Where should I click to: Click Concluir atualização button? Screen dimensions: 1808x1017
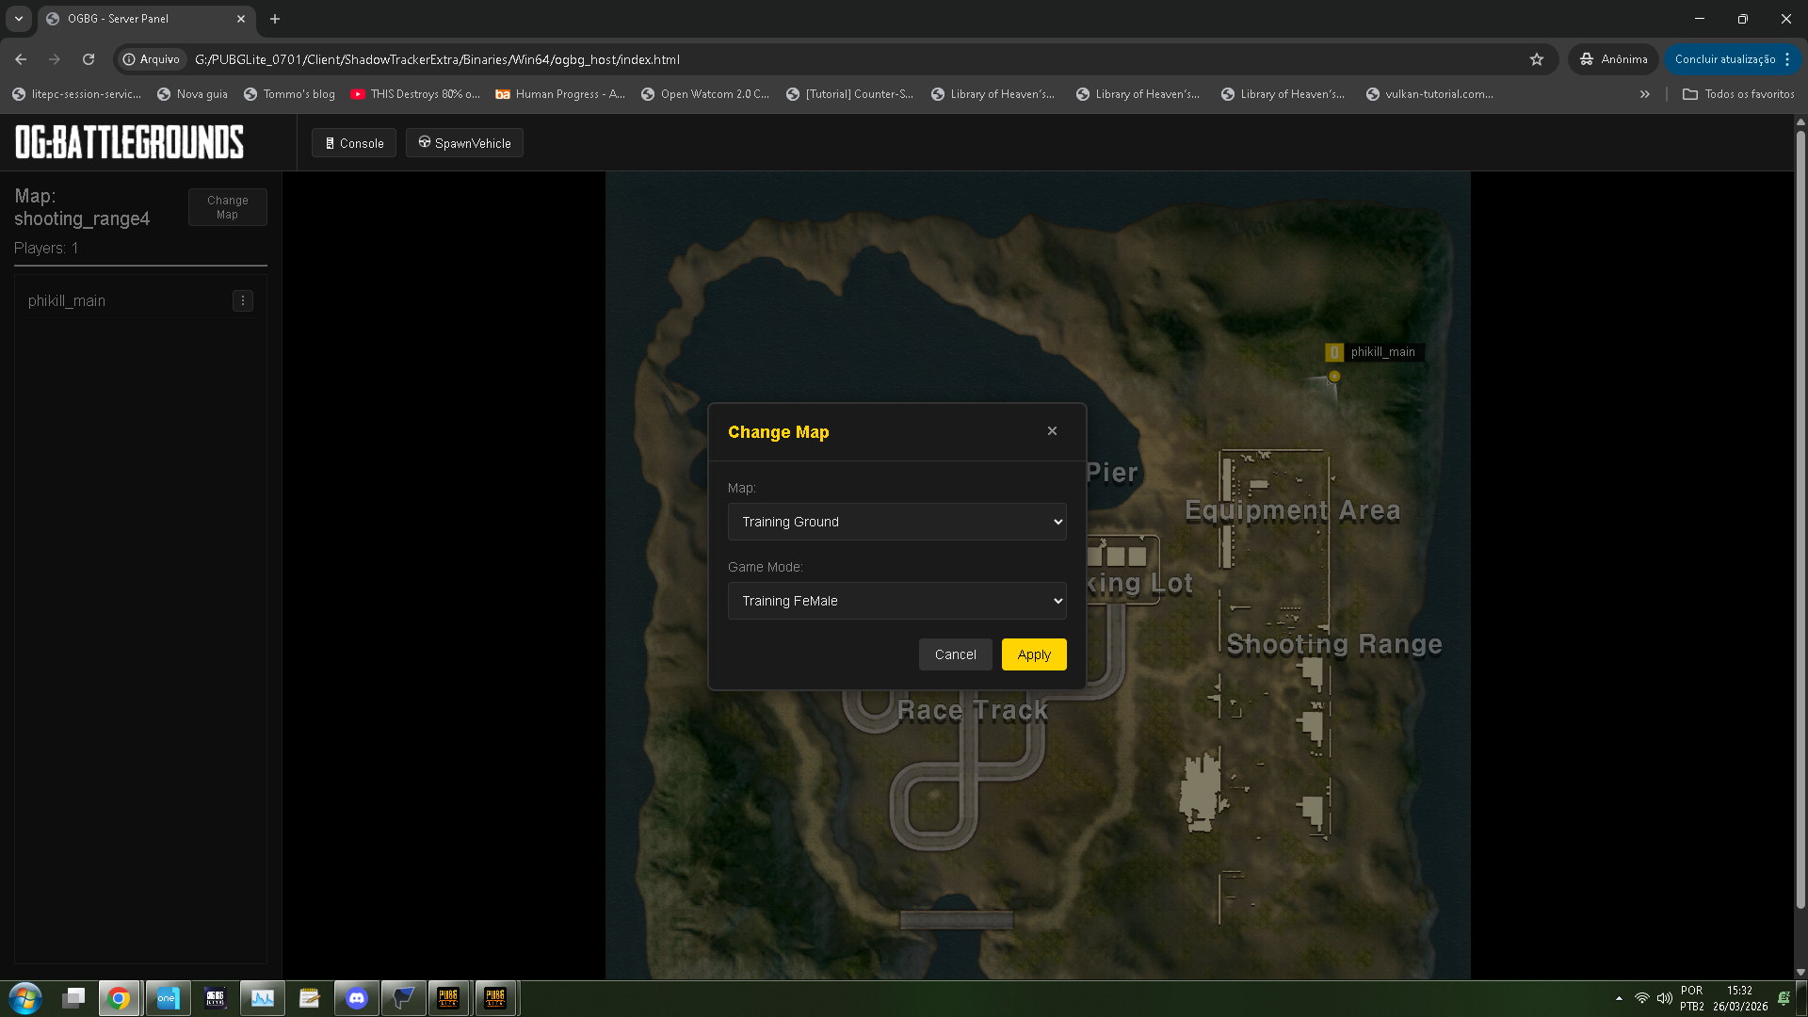[x=1724, y=59]
